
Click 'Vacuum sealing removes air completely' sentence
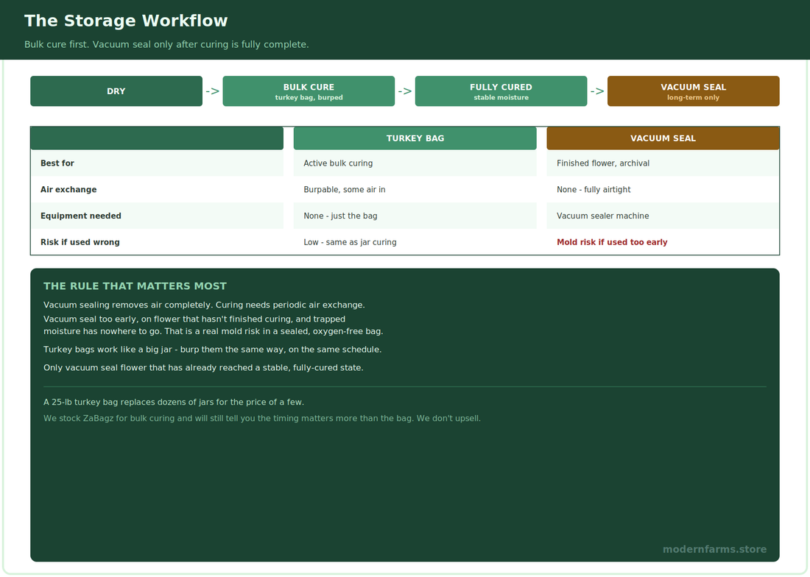[204, 305]
